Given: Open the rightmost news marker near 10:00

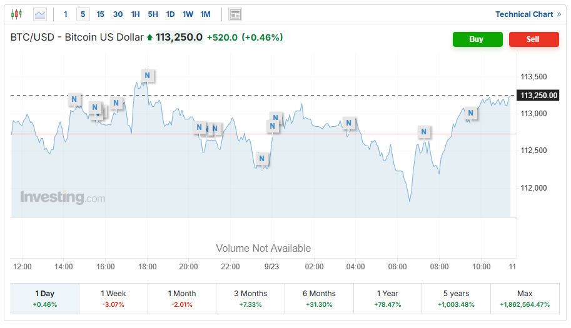Looking at the screenshot, I should pyautogui.click(x=471, y=113).
